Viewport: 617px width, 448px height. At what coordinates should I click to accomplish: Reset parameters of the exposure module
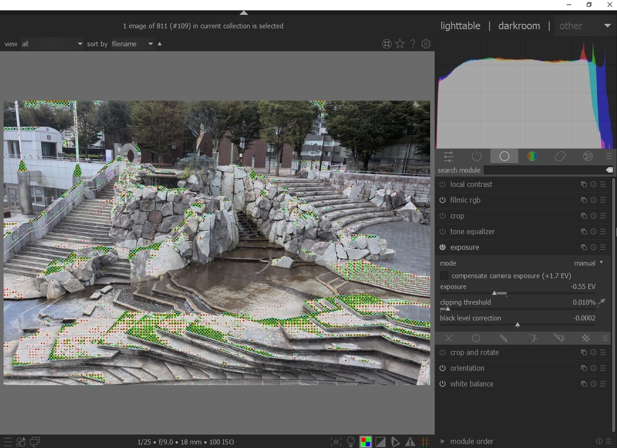coord(593,247)
